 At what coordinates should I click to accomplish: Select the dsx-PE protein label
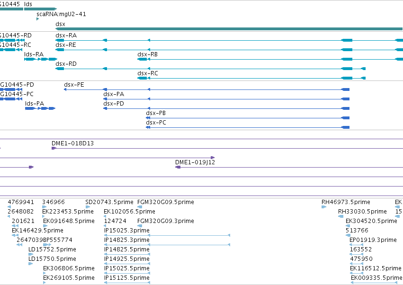74,85
